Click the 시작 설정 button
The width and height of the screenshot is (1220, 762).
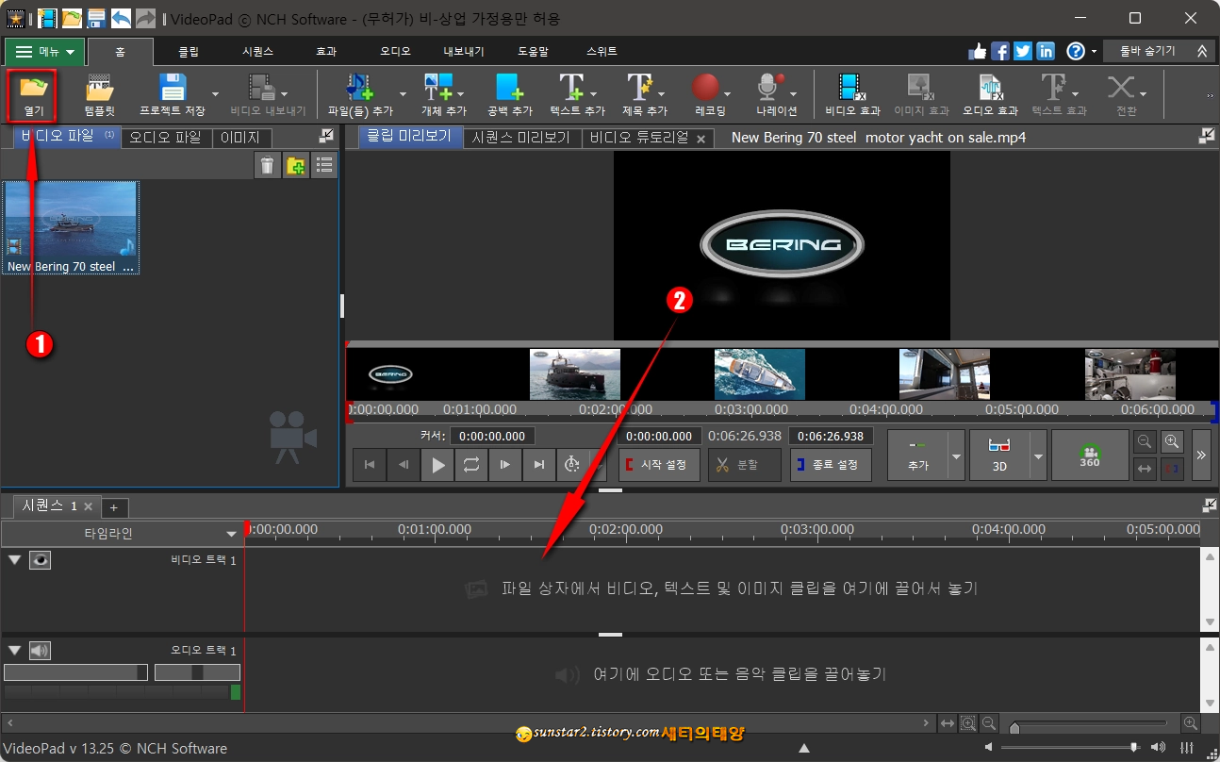tap(659, 465)
